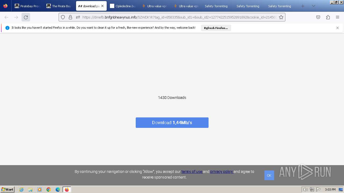The image size is (344, 193).
Task: Select Firefox taskbar button
Action: click(x=67, y=190)
